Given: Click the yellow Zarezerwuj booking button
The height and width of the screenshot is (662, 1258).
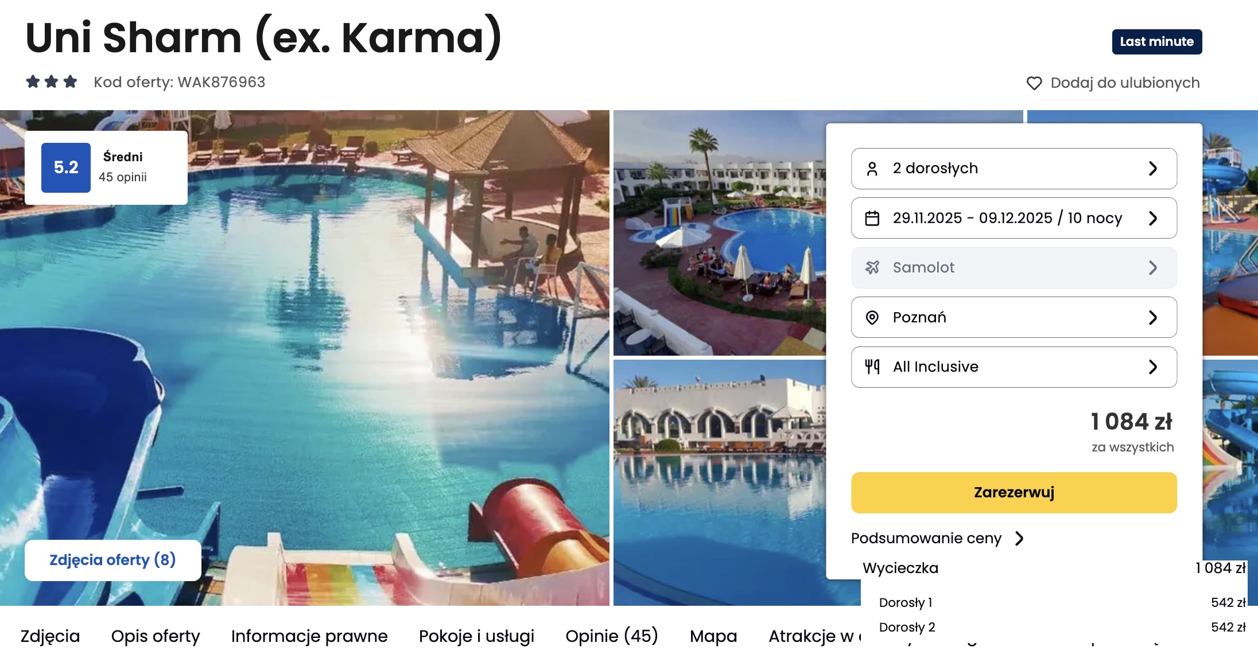Looking at the screenshot, I should click(1014, 493).
